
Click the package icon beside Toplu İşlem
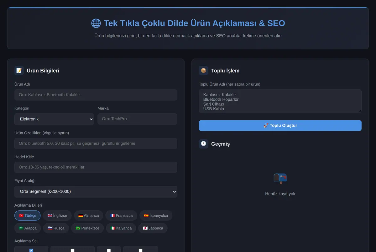coord(204,71)
